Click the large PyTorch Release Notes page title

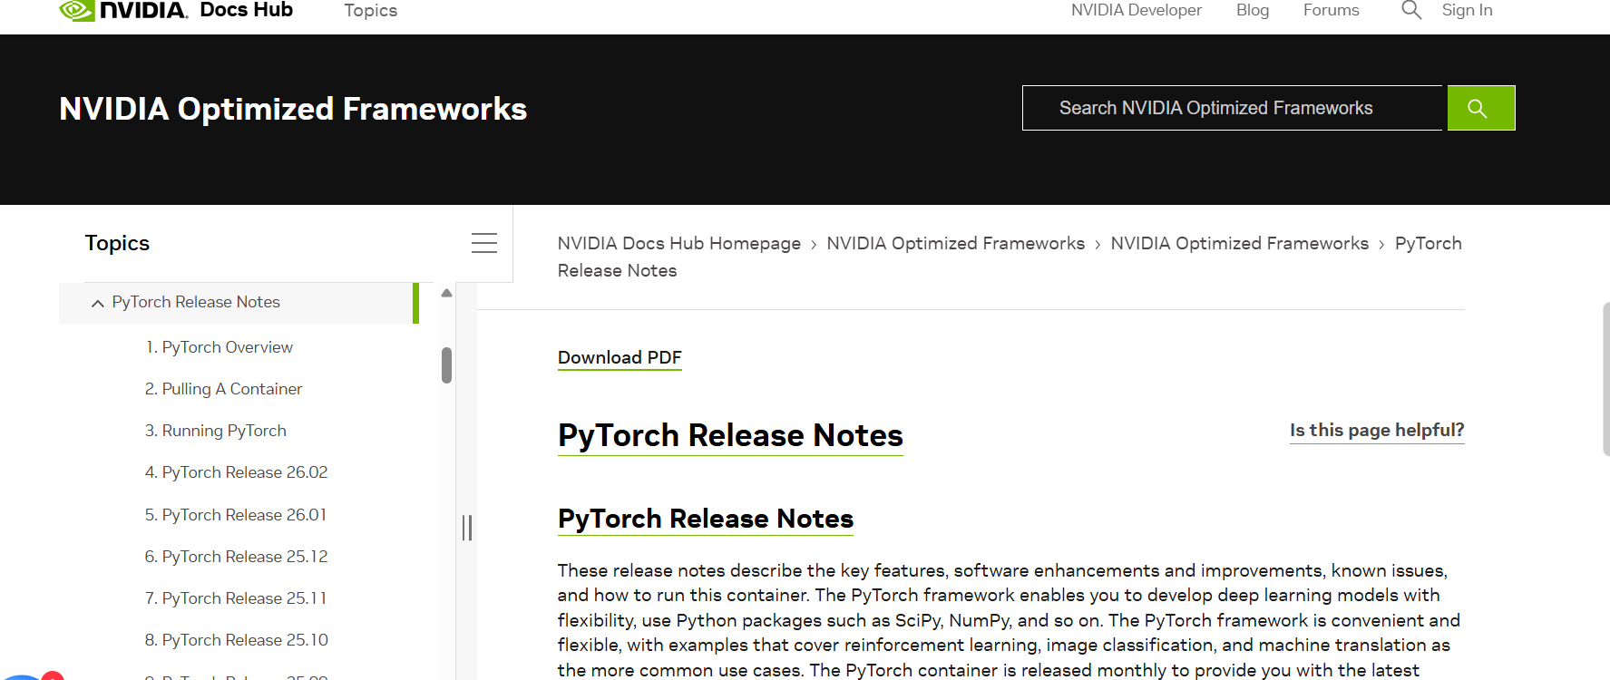(x=730, y=435)
